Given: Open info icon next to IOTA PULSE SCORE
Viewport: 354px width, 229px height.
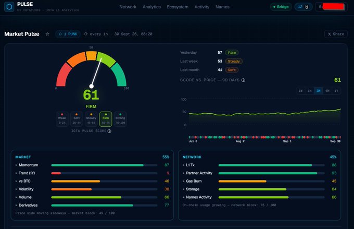Looking at the screenshot, I should click(109, 131).
